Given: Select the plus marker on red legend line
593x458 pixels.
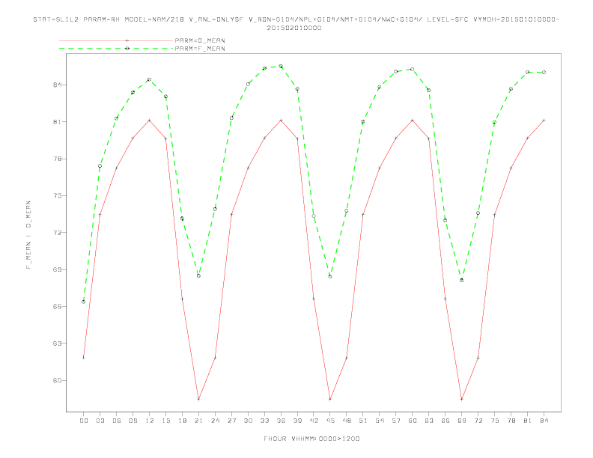Looking at the screenshot, I should tap(127, 40).
